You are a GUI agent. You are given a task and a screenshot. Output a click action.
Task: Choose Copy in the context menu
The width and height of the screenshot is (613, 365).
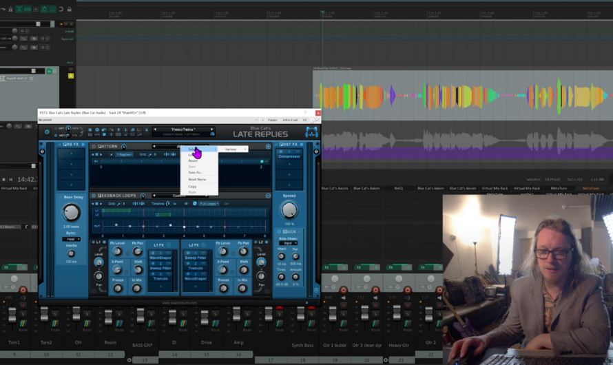tap(192, 187)
